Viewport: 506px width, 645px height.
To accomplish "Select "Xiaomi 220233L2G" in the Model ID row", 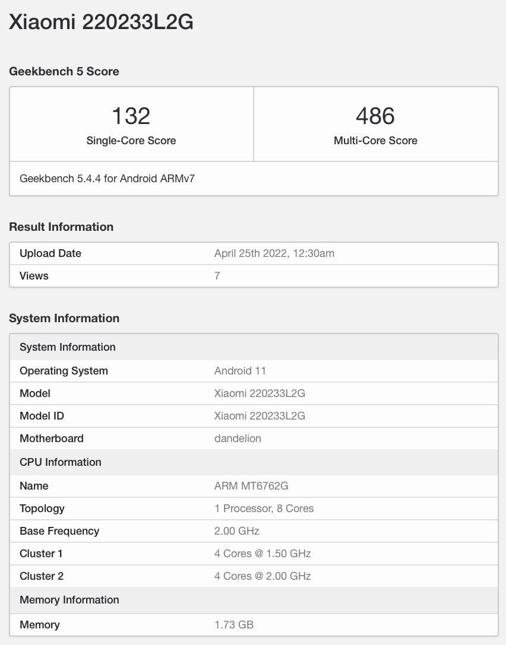I will click(x=260, y=416).
